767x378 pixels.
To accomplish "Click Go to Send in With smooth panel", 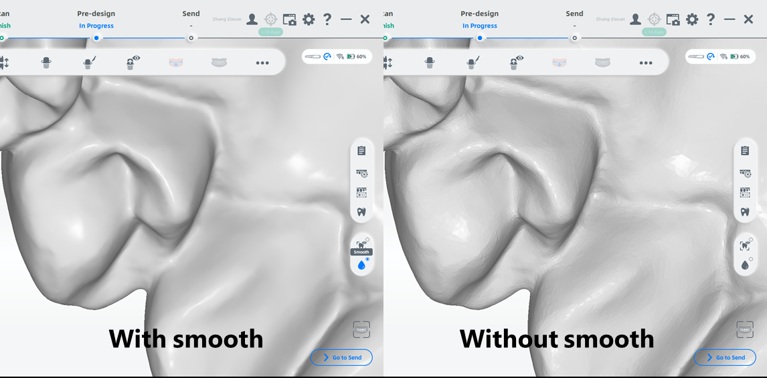I will [x=341, y=357].
